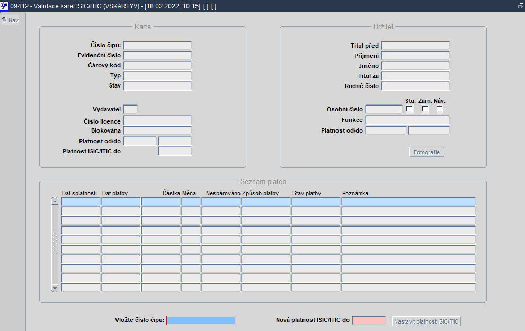Click the Stav field in Karta
Screen dimensions: 525x331
point(158,86)
